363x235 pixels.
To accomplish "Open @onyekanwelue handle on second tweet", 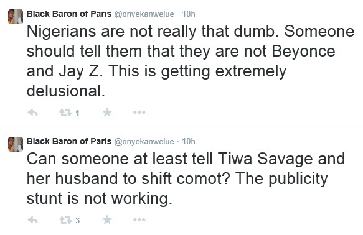I will point(144,142).
